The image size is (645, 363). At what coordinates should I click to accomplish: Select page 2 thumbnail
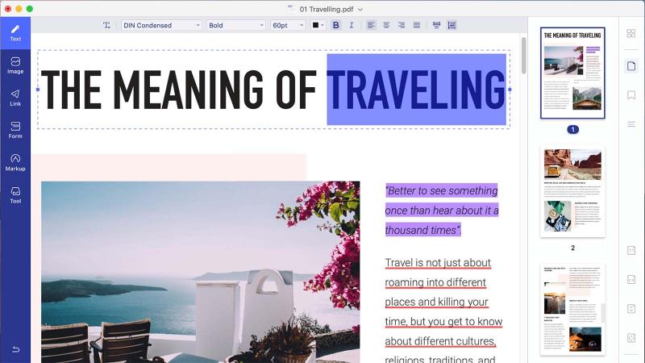(572, 192)
